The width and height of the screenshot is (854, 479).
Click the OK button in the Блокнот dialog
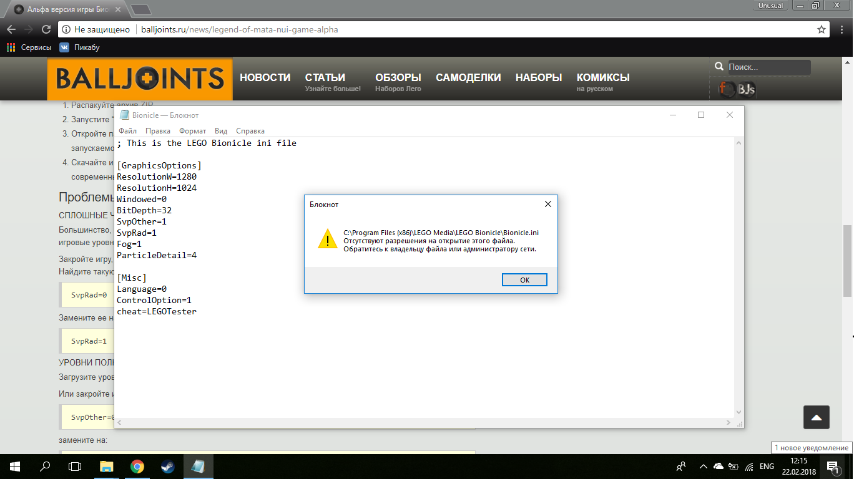(524, 280)
